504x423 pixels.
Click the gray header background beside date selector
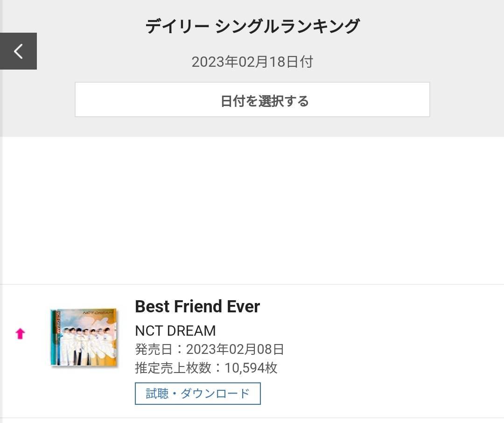point(467,99)
